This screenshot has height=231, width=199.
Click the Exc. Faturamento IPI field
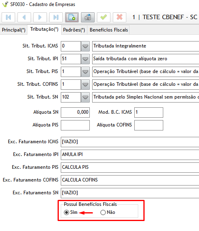130,155
